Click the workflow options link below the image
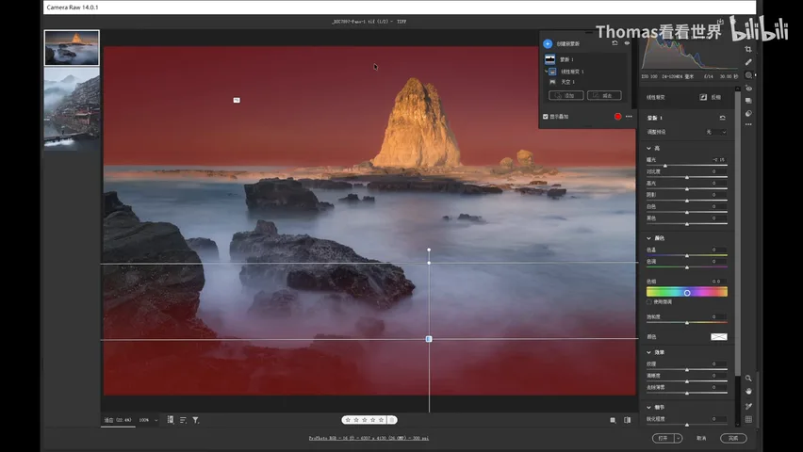 (x=369, y=438)
